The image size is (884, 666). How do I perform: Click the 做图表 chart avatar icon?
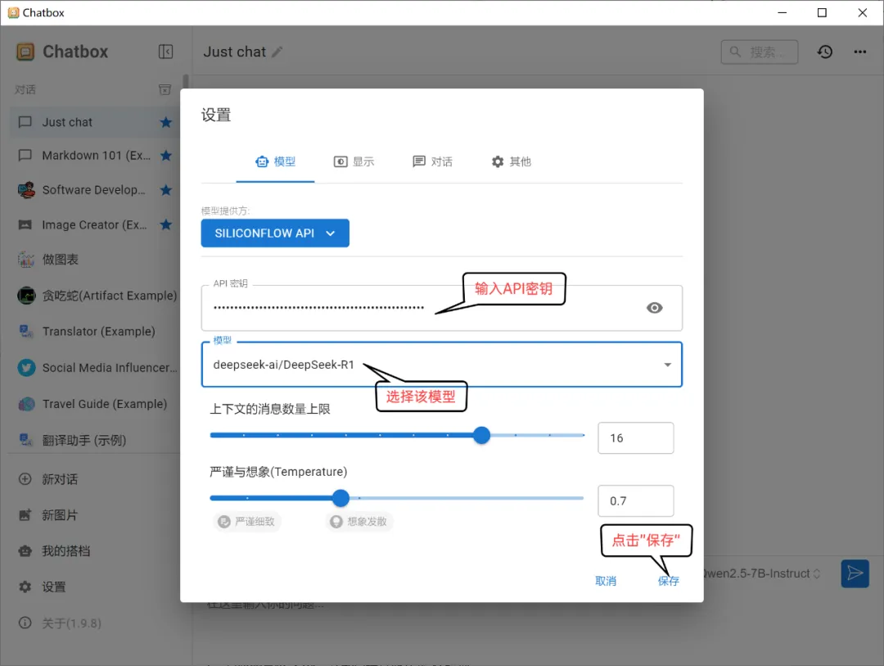26,260
